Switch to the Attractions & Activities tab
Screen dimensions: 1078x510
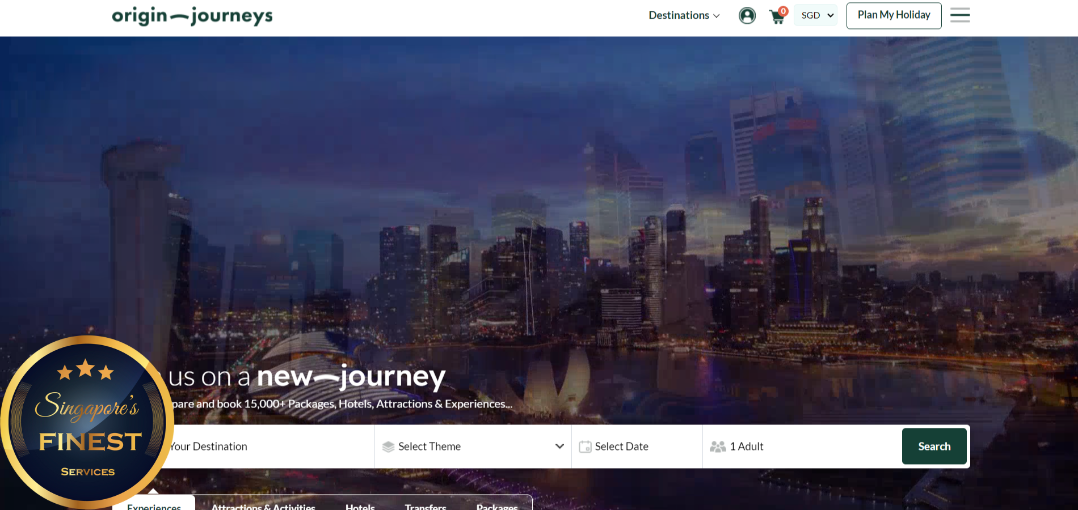(263, 504)
